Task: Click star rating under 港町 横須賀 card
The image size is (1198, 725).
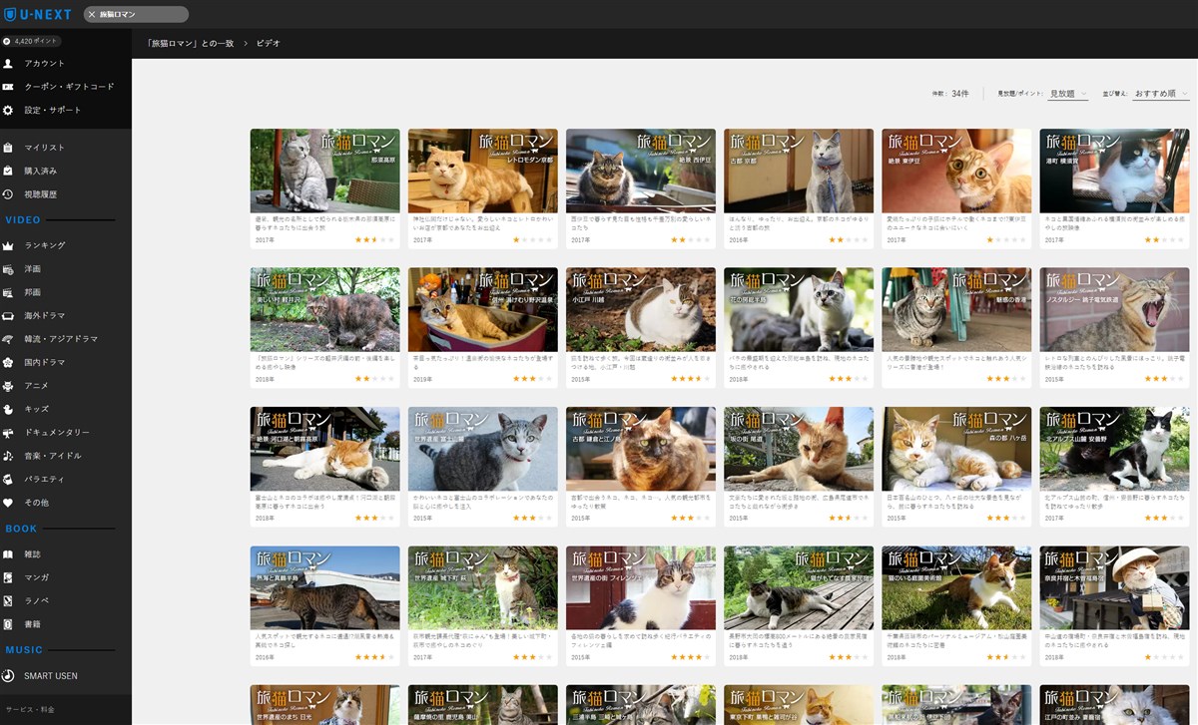Action: 1163,240
